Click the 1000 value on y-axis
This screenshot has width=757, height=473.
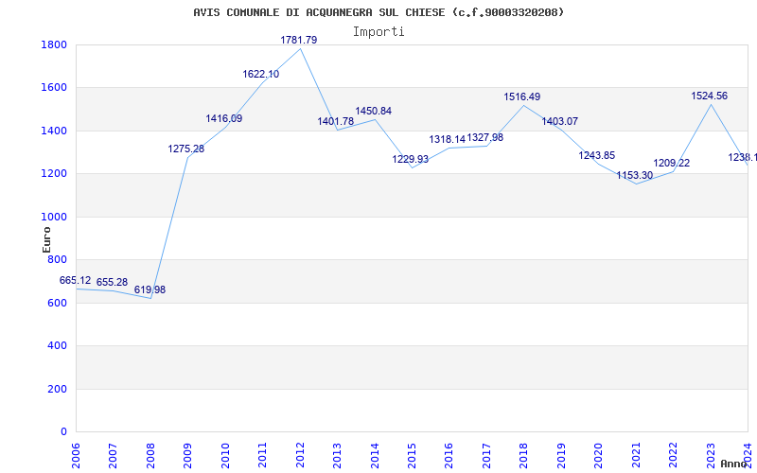click(x=54, y=217)
